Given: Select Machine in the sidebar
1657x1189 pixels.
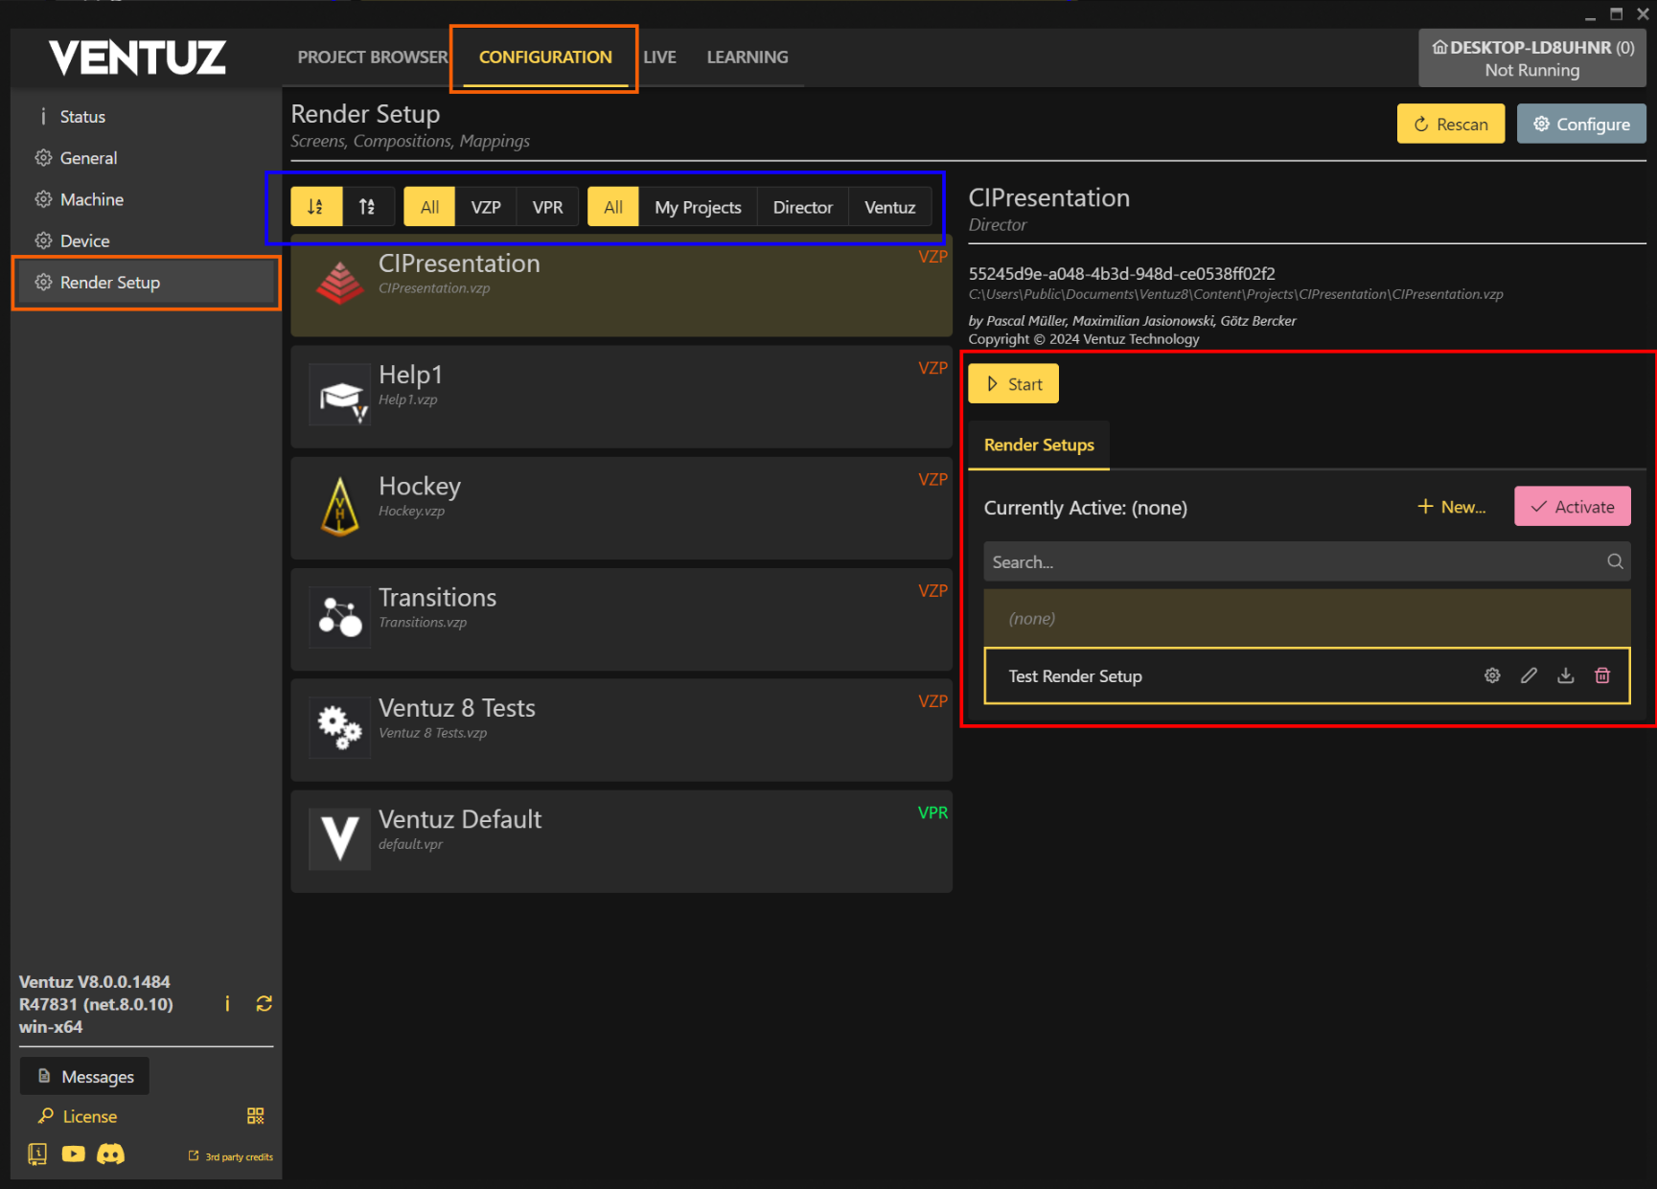Looking at the screenshot, I should tap(92, 199).
